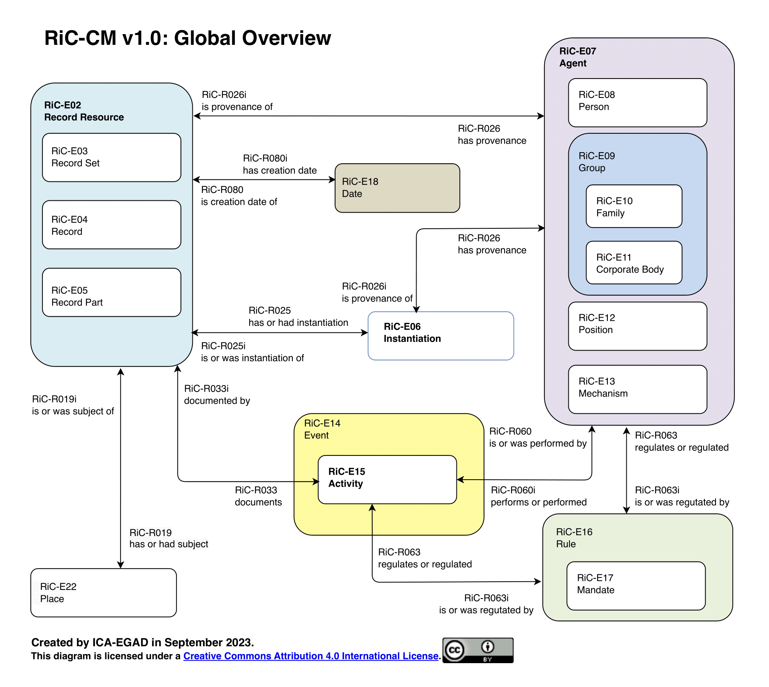Select the RiC-E12 Position box
Viewport: 769px width, 687px height.
click(x=637, y=326)
